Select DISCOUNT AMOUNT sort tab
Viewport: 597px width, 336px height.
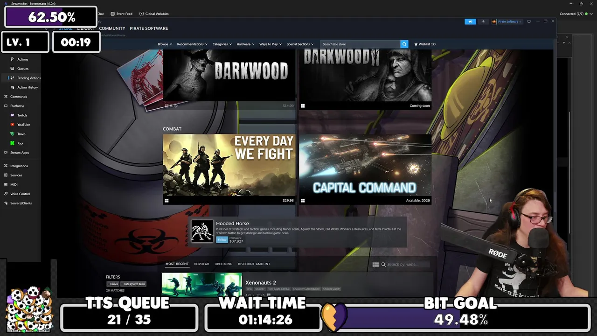click(x=254, y=264)
